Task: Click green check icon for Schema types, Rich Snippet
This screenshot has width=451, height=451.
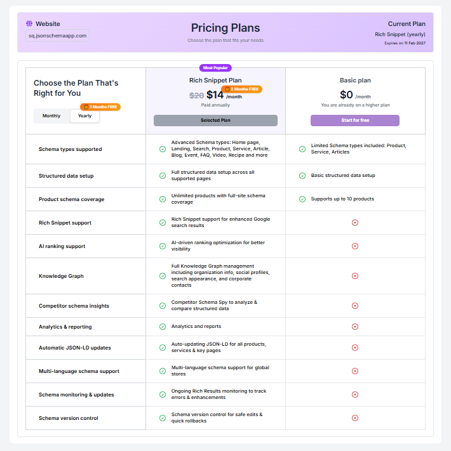Action: click(x=163, y=149)
